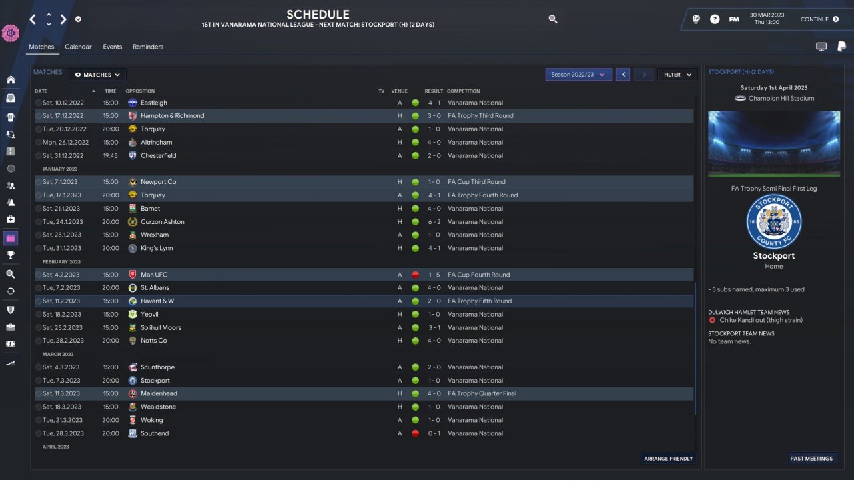Select the pink Schedule calendar sidebar icon
Image resolution: width=854 pixels, height=500 pixels.
[11, 238]
